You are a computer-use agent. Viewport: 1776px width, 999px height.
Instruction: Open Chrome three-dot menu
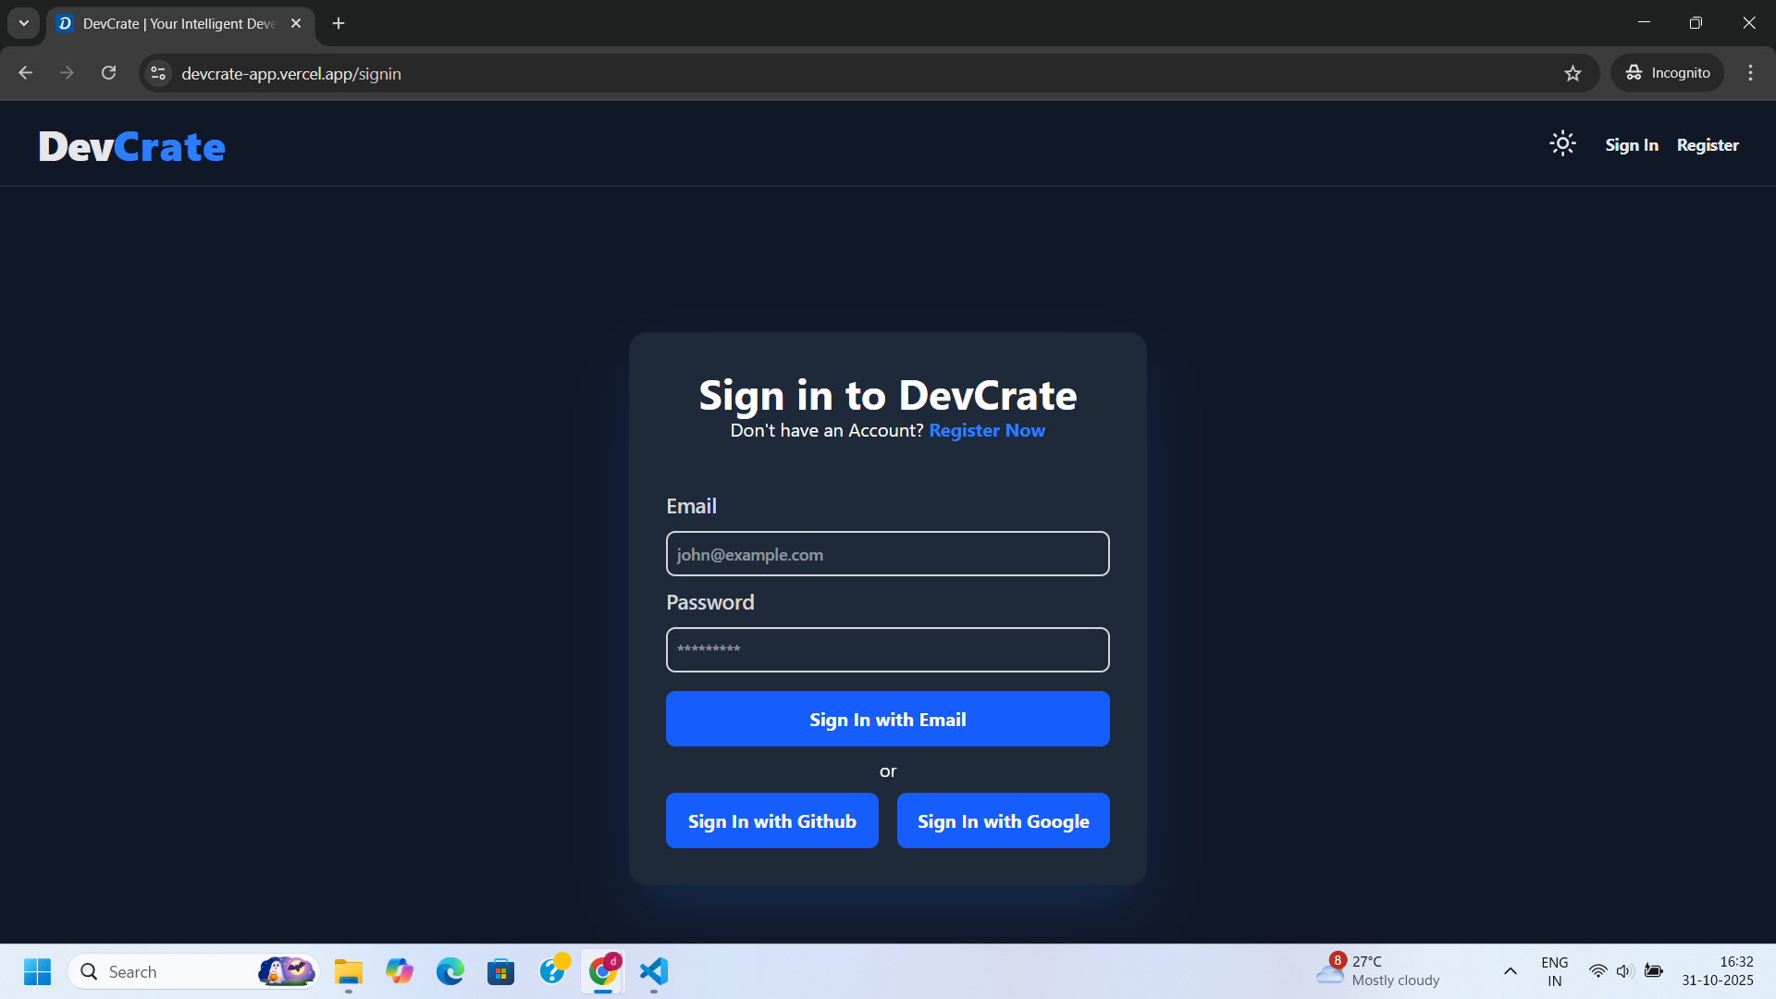pos(1750,73)
